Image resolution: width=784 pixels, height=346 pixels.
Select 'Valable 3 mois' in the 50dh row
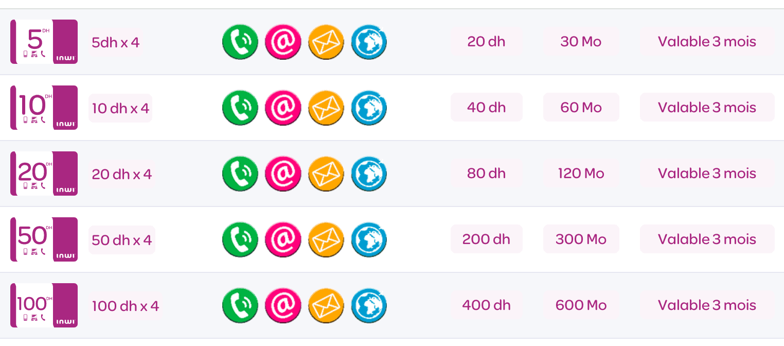point(707,239)
